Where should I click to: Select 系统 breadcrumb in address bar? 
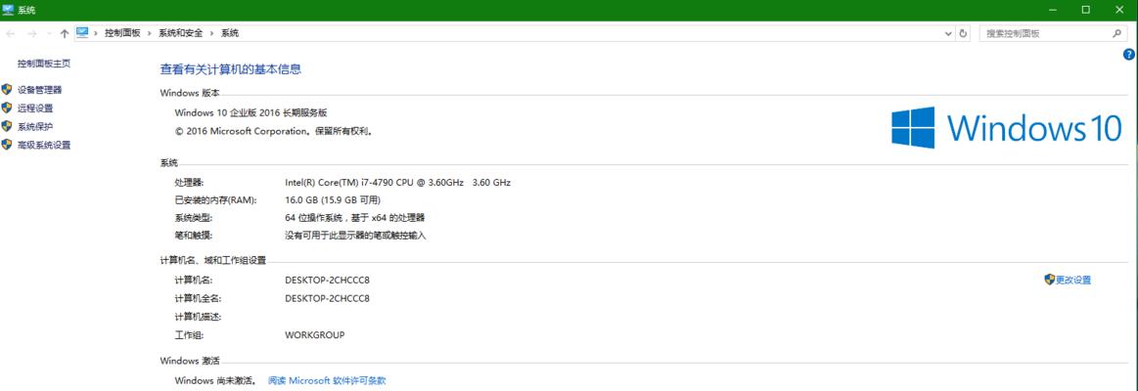point(230,33)
